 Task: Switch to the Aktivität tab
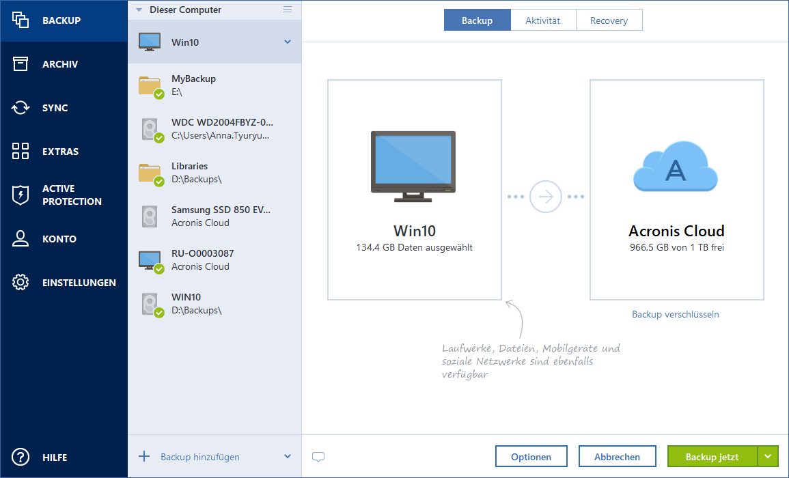[x=542, y=20]
